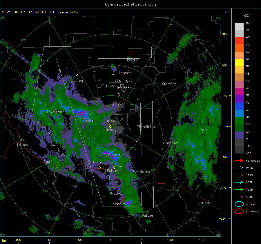Click the Strathmore label

pyautogui.click(x=141, y=172)
